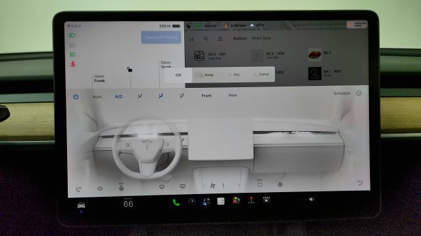Switch to the Front climate tab
The width and height of the screenshot is (421, 236).
pos(206,96)
